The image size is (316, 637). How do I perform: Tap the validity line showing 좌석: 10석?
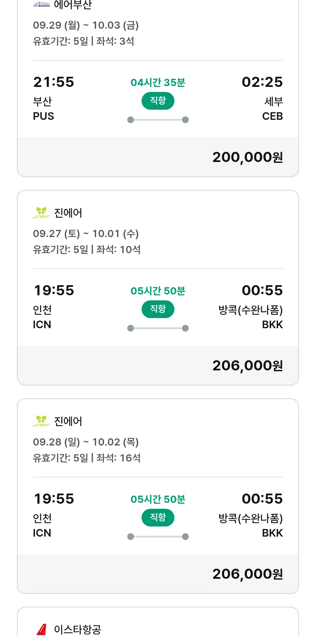[87, 249]
